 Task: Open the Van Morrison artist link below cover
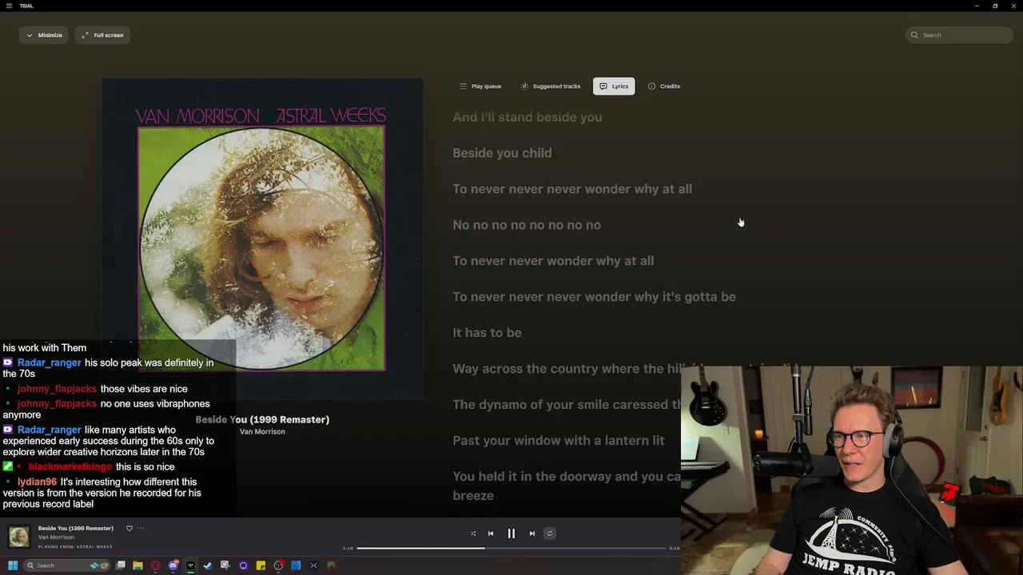pyautogui.click(x=262, y=432)
